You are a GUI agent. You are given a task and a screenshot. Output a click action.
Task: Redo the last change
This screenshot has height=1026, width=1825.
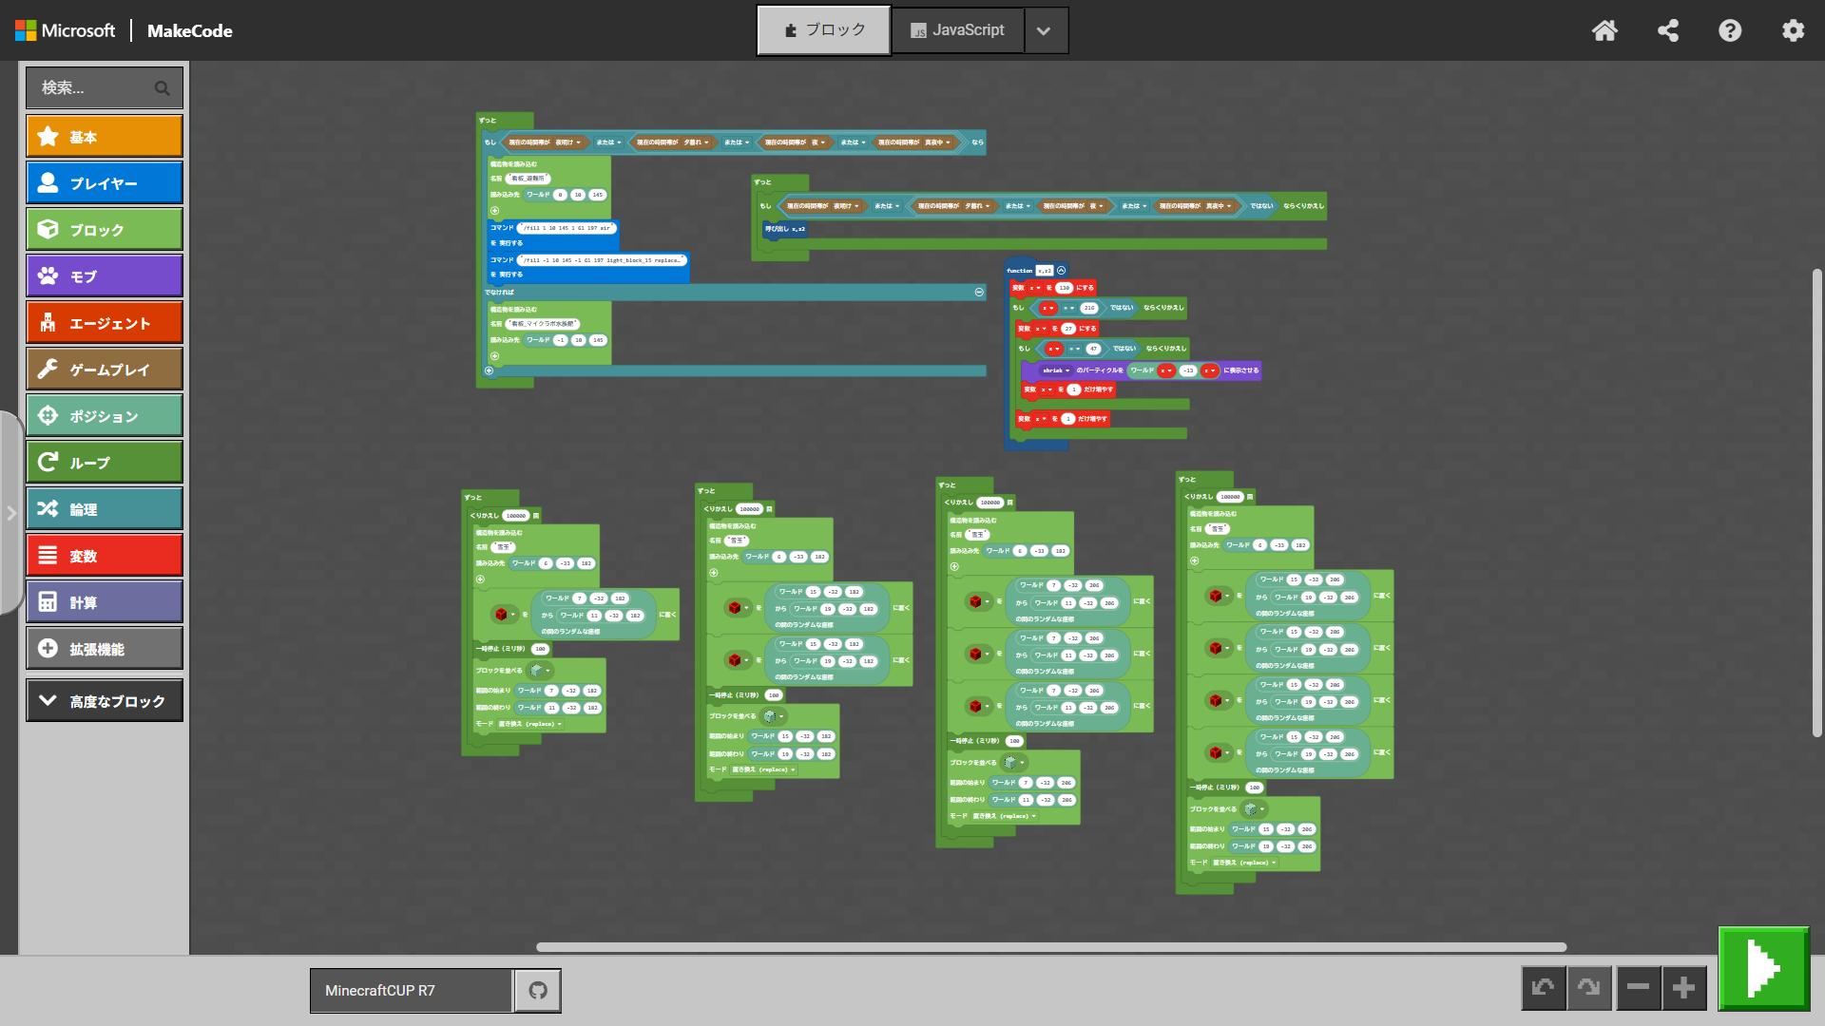[1589, 988]
